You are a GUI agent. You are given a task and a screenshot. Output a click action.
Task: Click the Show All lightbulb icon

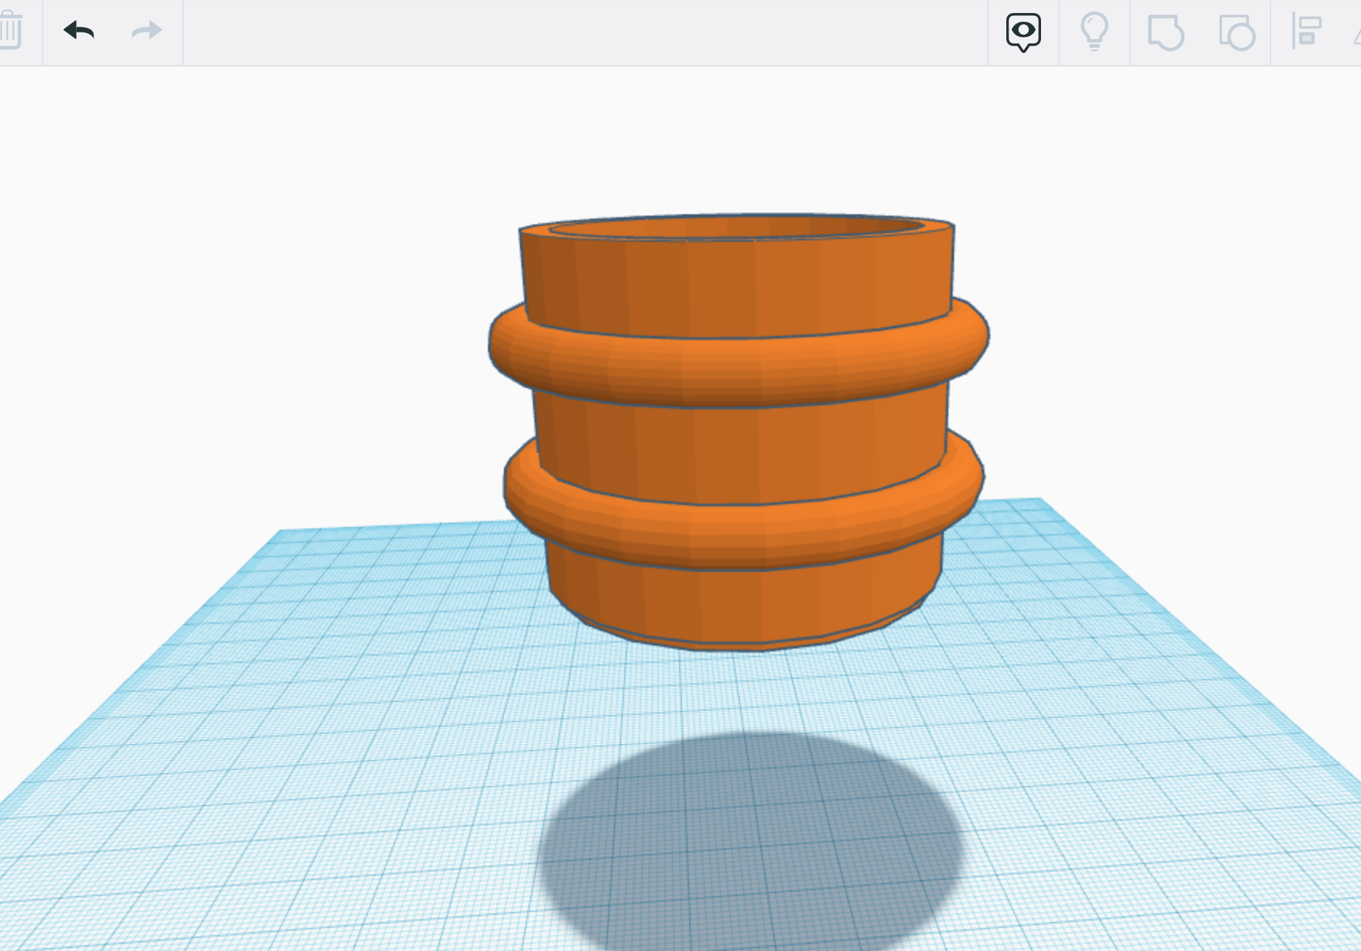(1094, 32)
